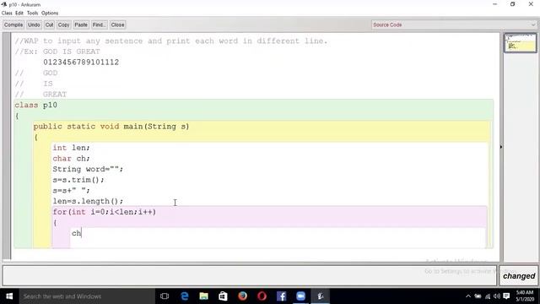
Task: Click the Cut button
Action: pos(49,24)
